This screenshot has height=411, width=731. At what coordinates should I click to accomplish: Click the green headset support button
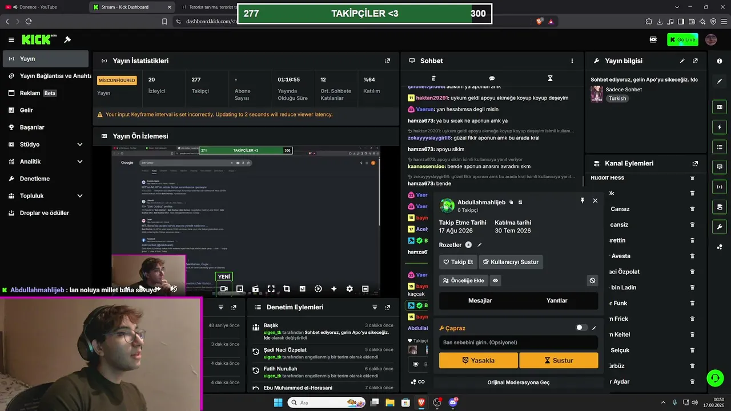715,378
